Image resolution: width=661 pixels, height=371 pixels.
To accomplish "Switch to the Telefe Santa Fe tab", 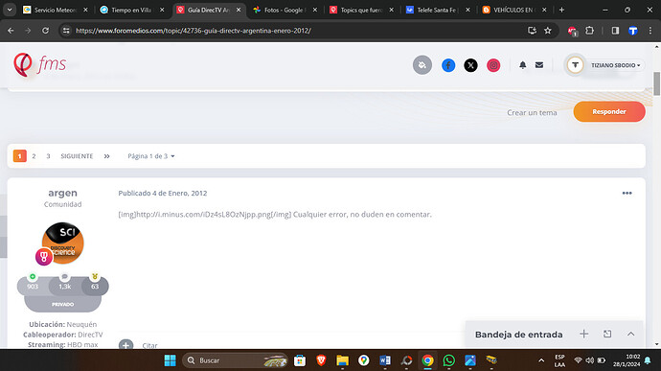I will coord(438,10).
